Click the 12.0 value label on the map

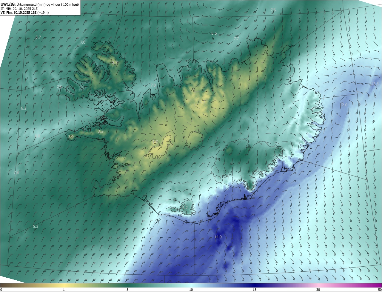tap(344, 105)
